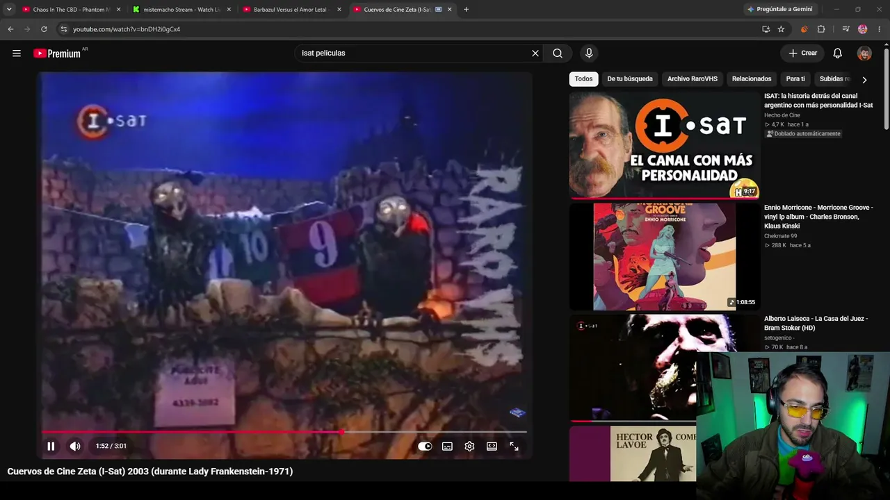Open the Crear menu
890x500 pixels.
pyautogui.click(x=802, y=53)
